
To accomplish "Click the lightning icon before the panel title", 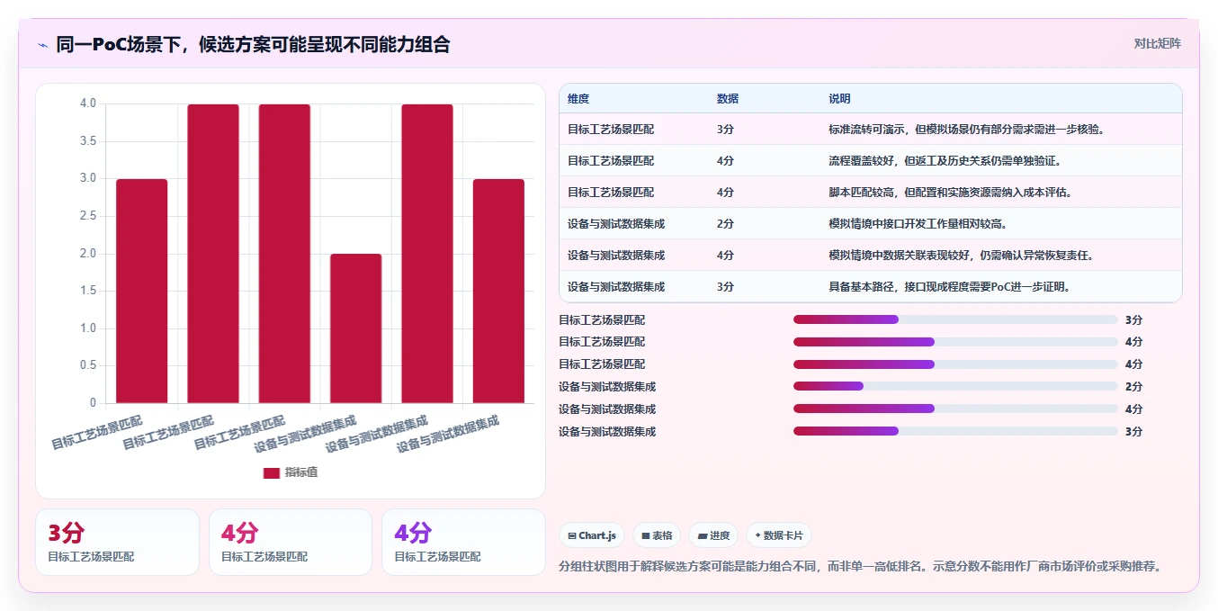I will tap(42, 45).
